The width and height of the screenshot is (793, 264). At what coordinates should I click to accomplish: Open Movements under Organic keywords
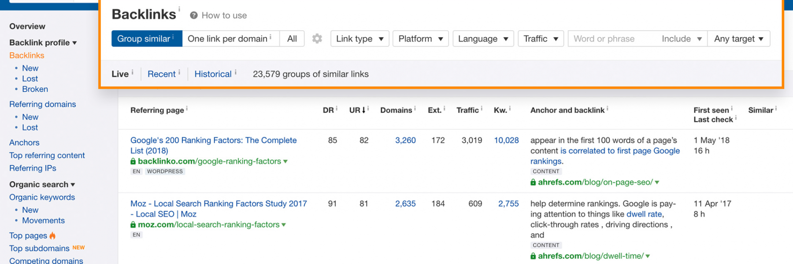point(44,220)
